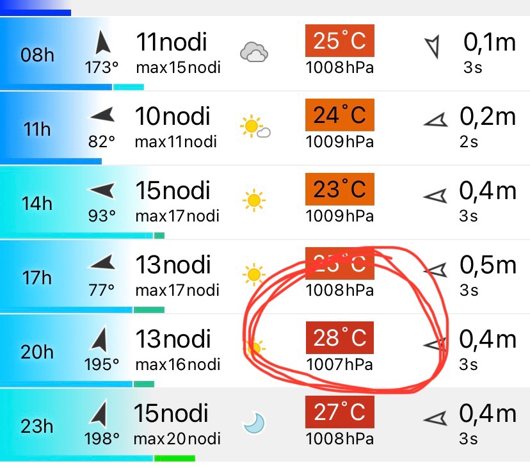Screen dimensions: 530x468
Task: Select the 25°C temperature badge at 08h
Action: pyautogui.click(x=339, y=42)
